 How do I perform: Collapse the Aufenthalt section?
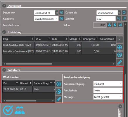4,6
